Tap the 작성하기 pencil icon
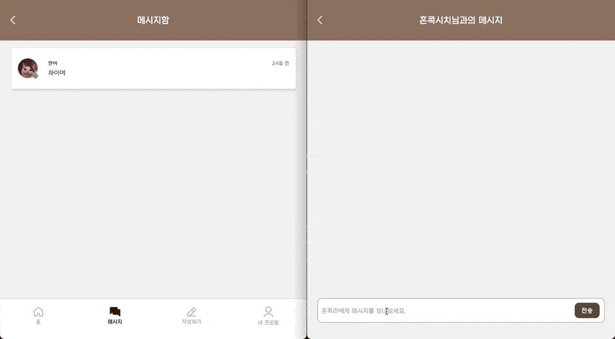 [192, 311]
